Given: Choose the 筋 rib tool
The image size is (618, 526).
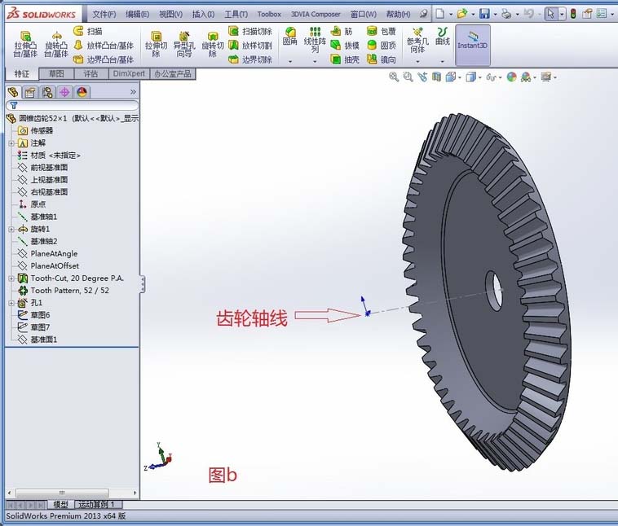Looking at the screenshot, I should click(x=342, y=31).
